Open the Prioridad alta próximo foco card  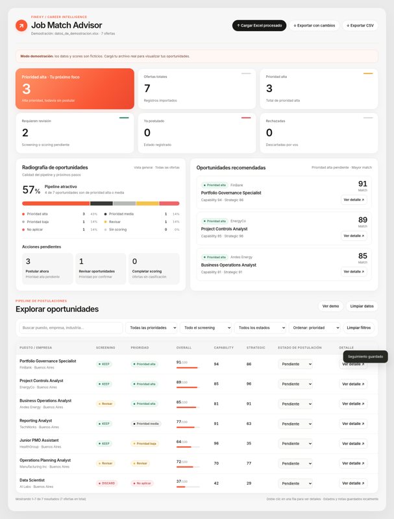75,89
